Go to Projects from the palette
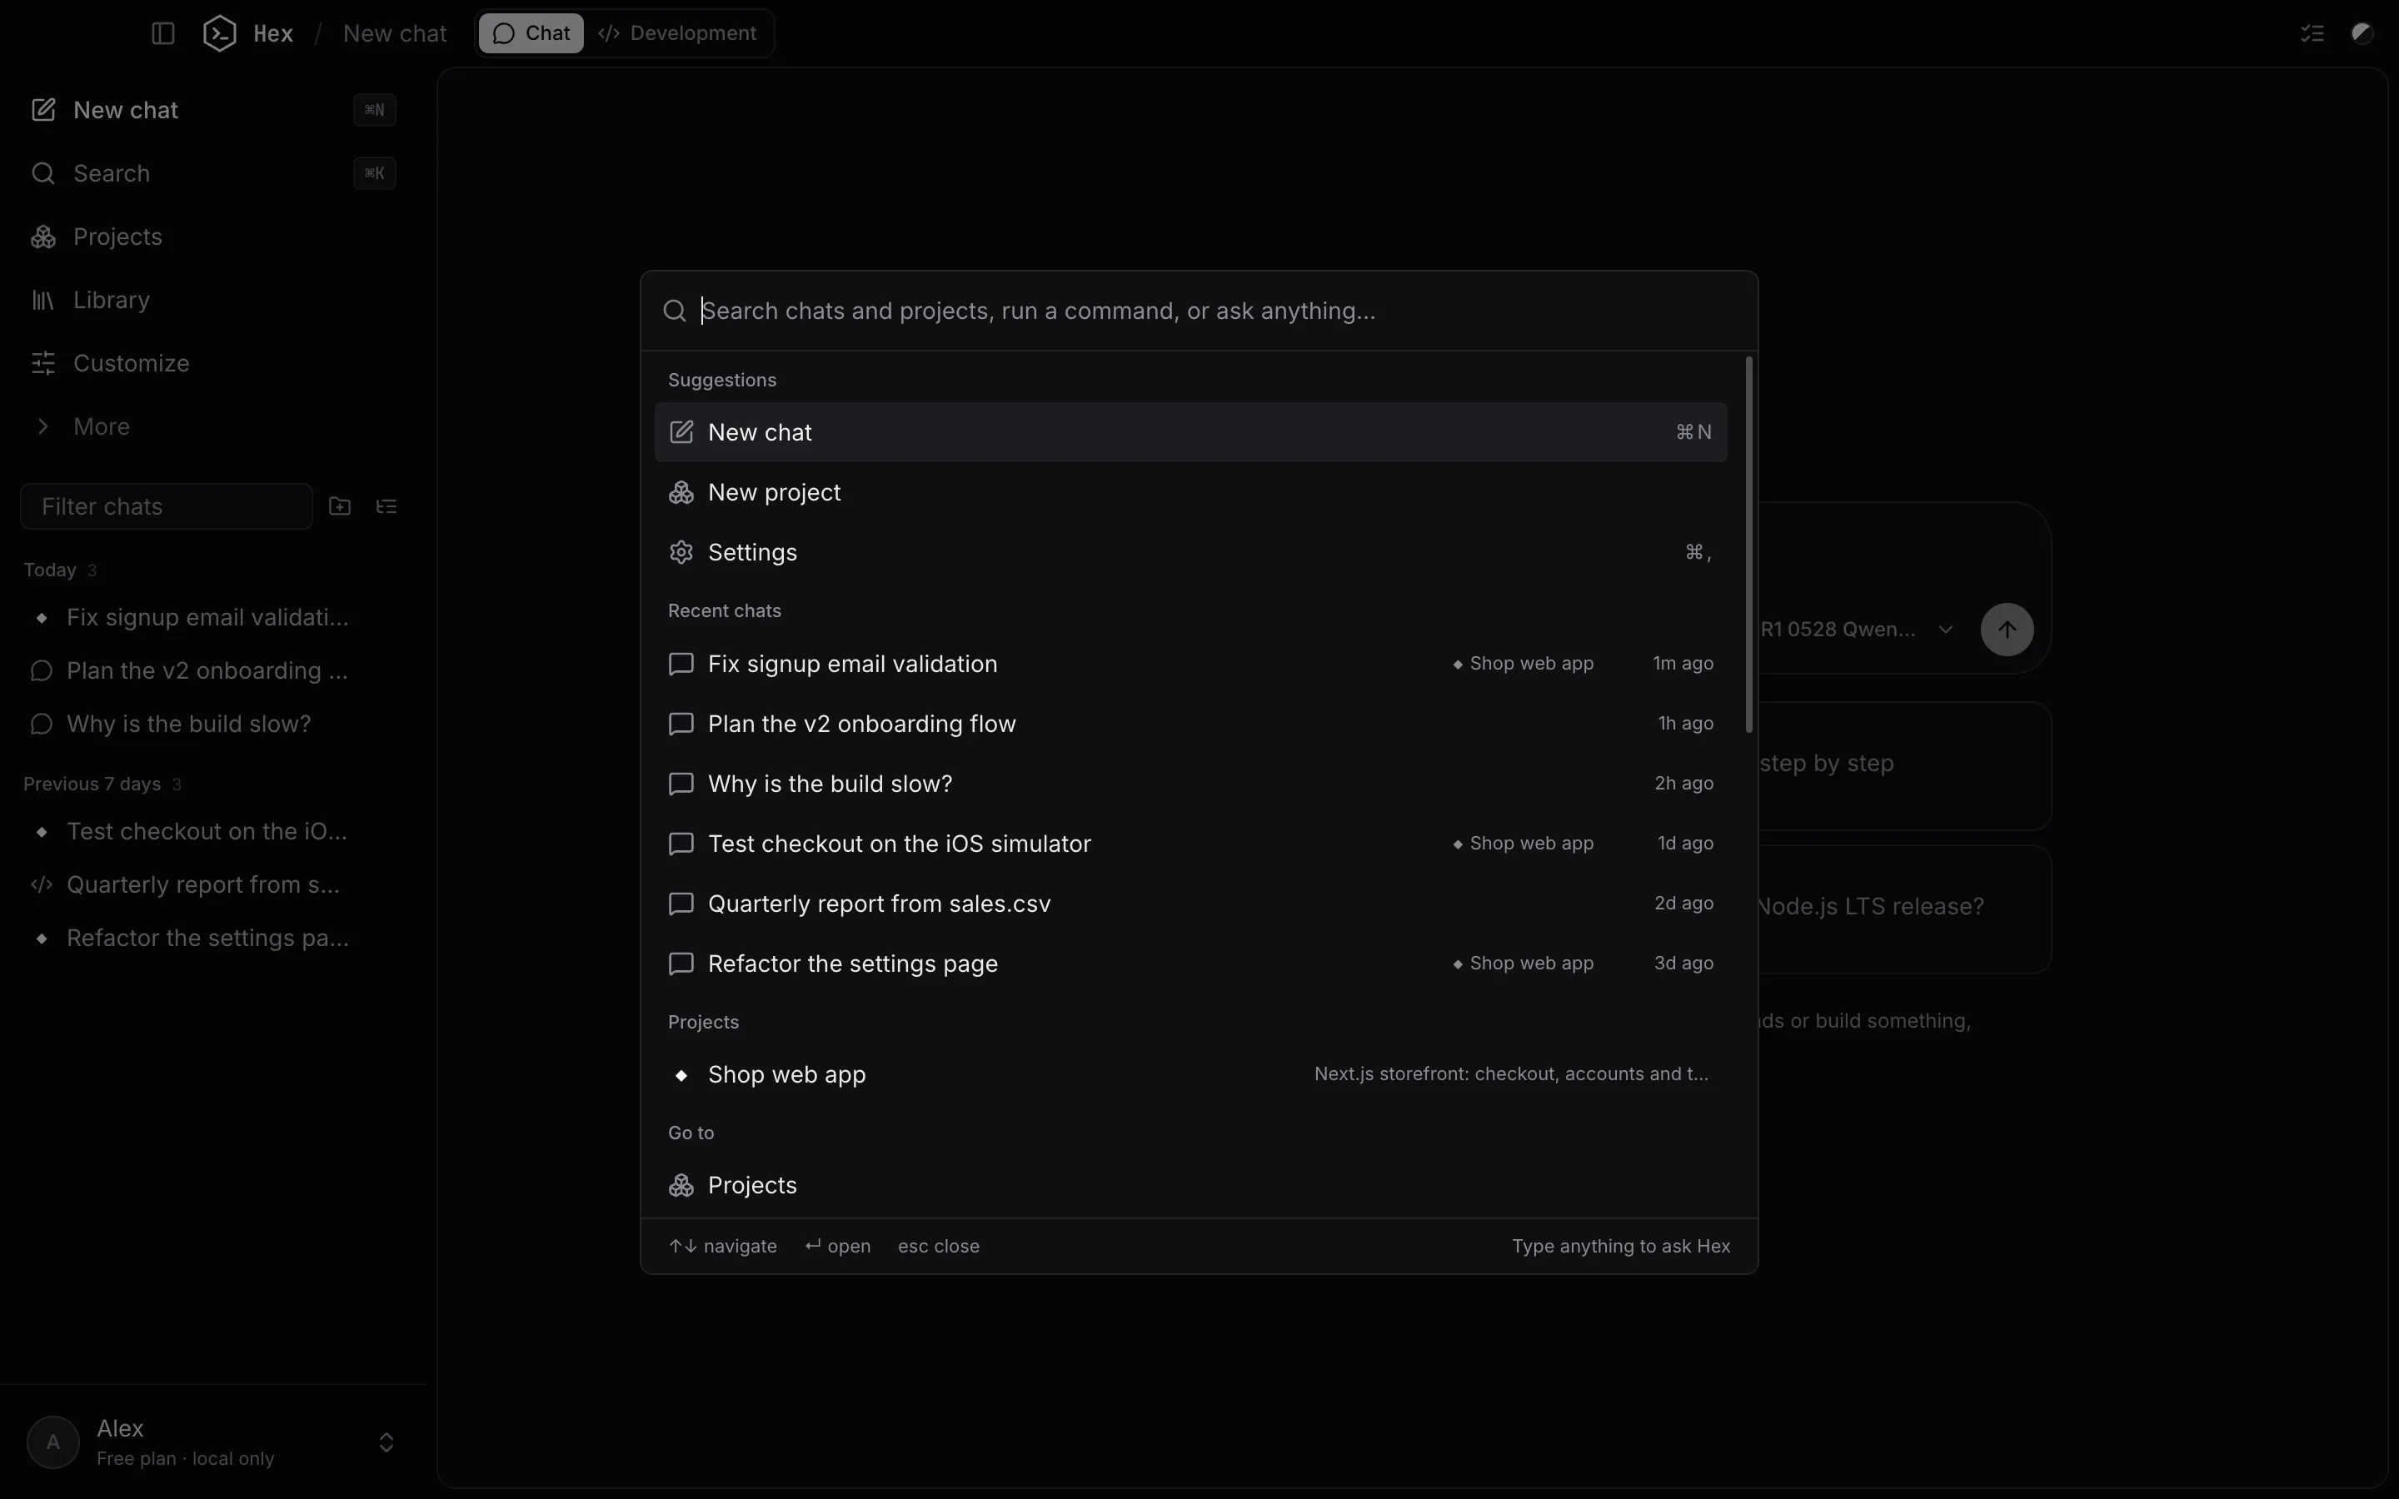Image resolution: width=2399 pixels, height=1499 pixels. pyautogui.click(x=1190, y=1186)
